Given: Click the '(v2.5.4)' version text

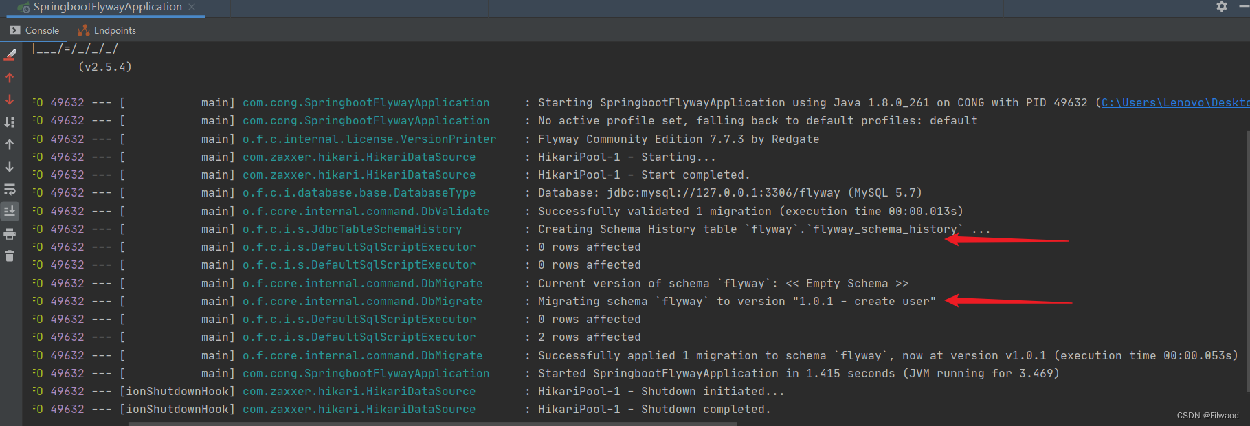Looking at the screenshot, I should (104, 67).
